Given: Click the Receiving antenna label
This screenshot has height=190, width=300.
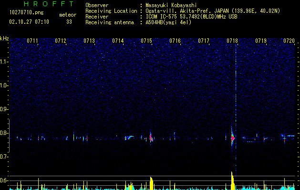Looking at the screenshot, I should 110,22.
